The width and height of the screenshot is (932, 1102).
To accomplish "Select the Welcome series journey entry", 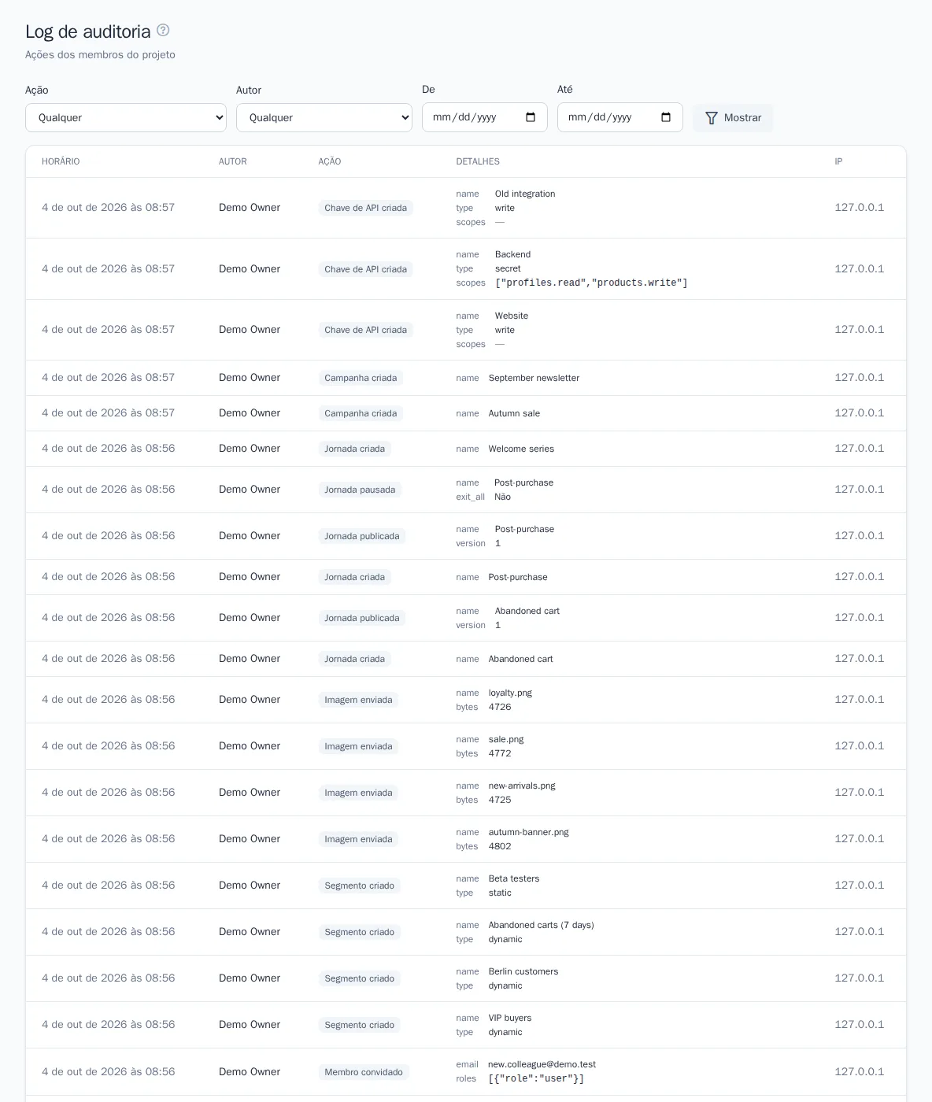I will pos(466,449).
